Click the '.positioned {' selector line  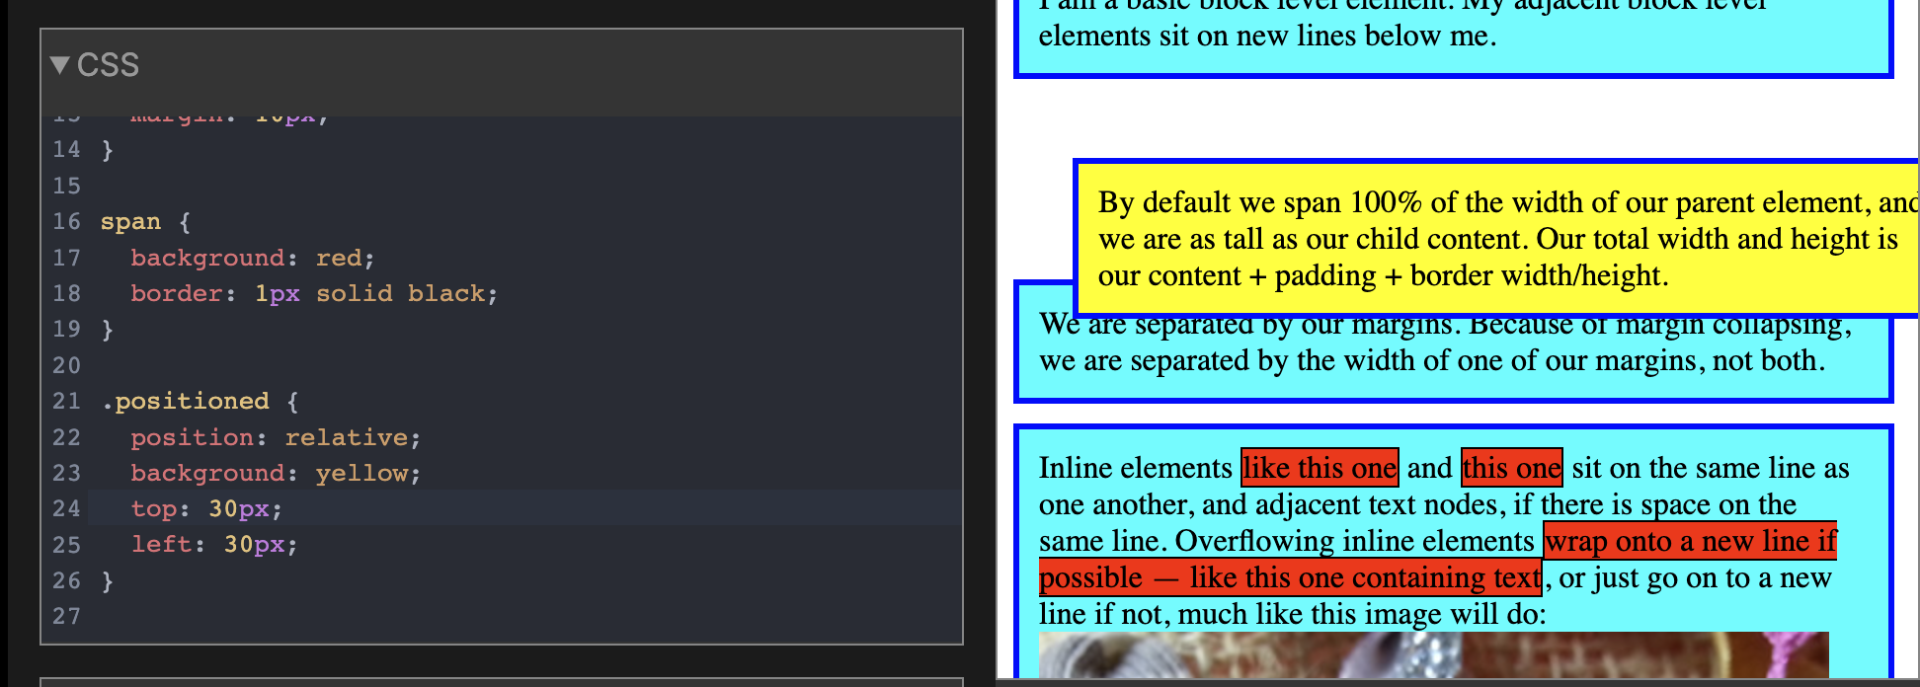(200, 402)
